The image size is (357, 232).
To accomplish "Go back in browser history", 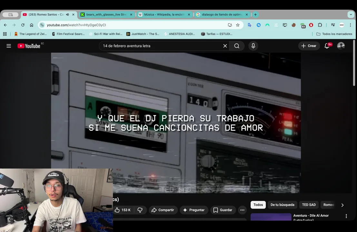I will 5,25.
